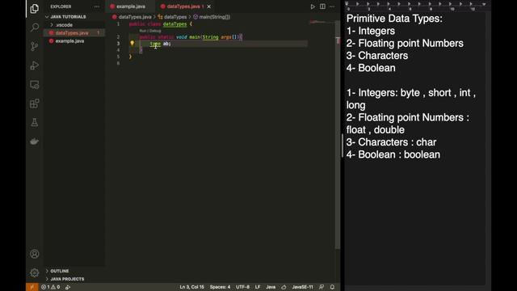Click the '1- Integers' line in notes
Viewport: 517px width, 291px height.
point(371,31)
